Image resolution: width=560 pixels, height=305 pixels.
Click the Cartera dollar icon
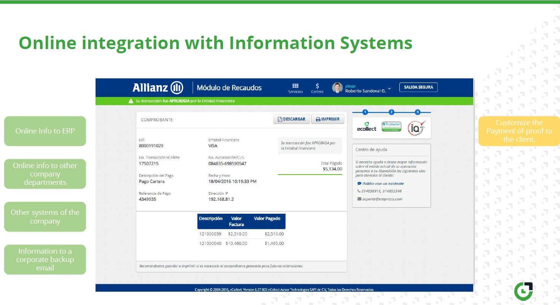tap(317, 86)
